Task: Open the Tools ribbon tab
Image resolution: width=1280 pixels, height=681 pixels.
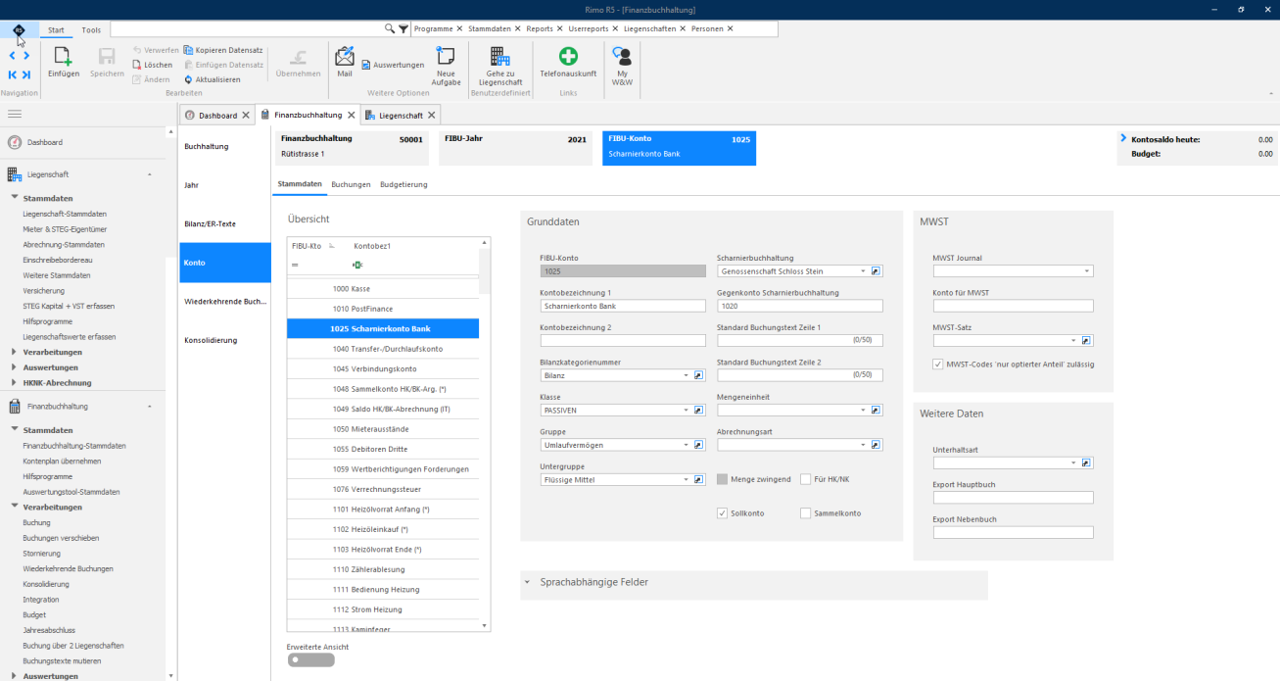Action: pos(91,29)
